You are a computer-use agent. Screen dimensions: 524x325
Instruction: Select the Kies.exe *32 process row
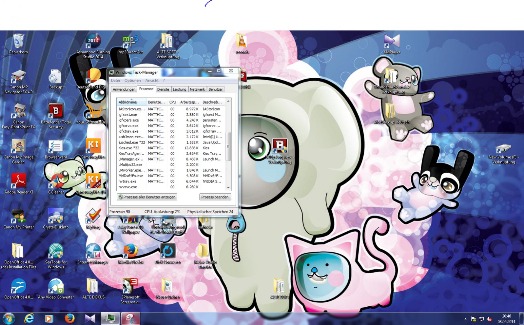pyautogui.click(x=171, y=148)
